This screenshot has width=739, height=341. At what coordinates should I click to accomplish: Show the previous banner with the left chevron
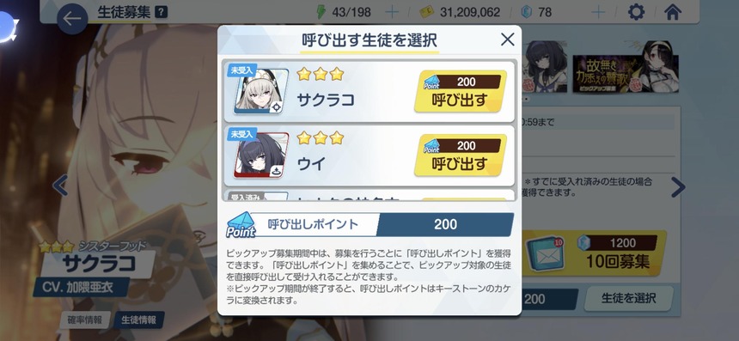point(60,186)
